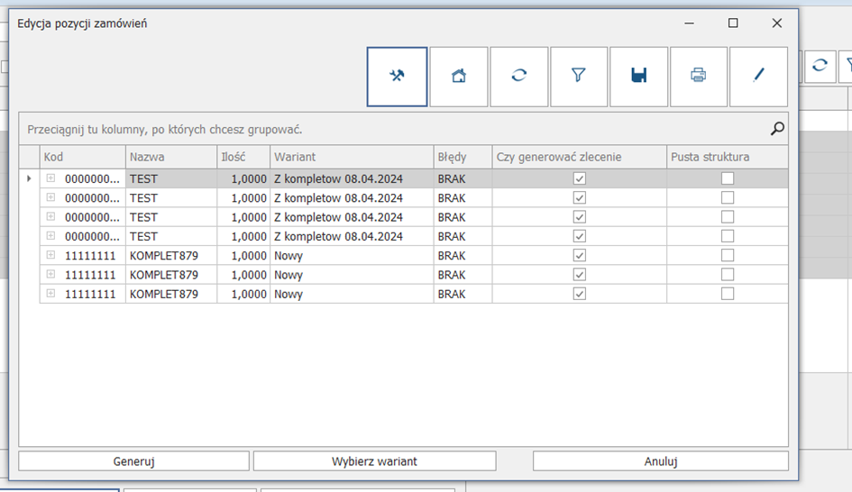
Task: Select the Ilość cell of second TEST row
Action: (x=243, y=198)
